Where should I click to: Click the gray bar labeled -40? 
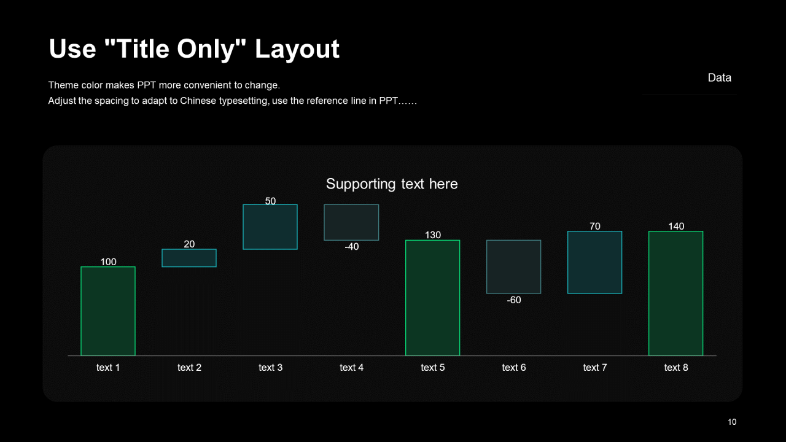click(351, 222)
